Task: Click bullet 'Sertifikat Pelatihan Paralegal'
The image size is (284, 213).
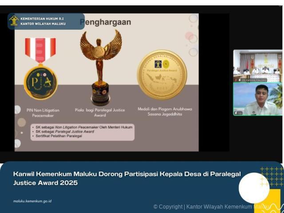Action: coord(59,136)
